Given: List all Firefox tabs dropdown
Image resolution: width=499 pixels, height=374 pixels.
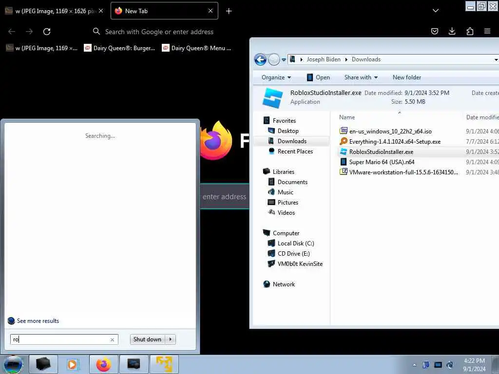Looking at the screenshot, I should coord(436,11).
